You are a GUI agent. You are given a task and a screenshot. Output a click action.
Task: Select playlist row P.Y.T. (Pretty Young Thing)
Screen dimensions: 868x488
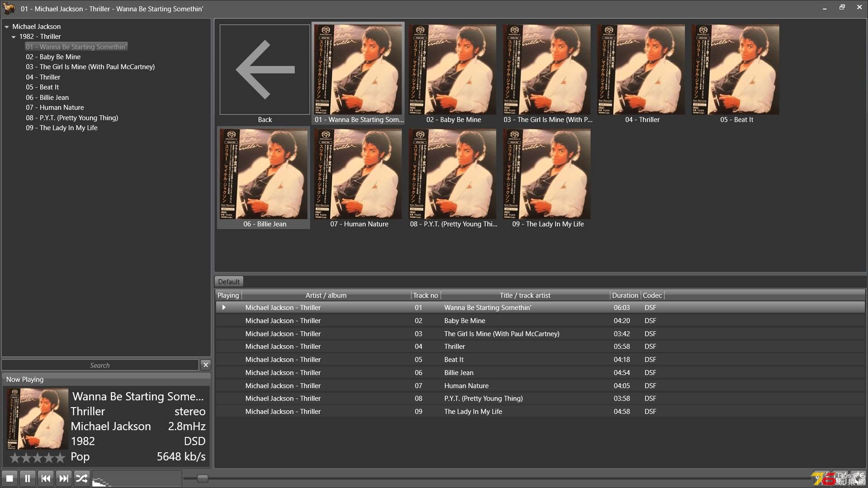(540, 399)
